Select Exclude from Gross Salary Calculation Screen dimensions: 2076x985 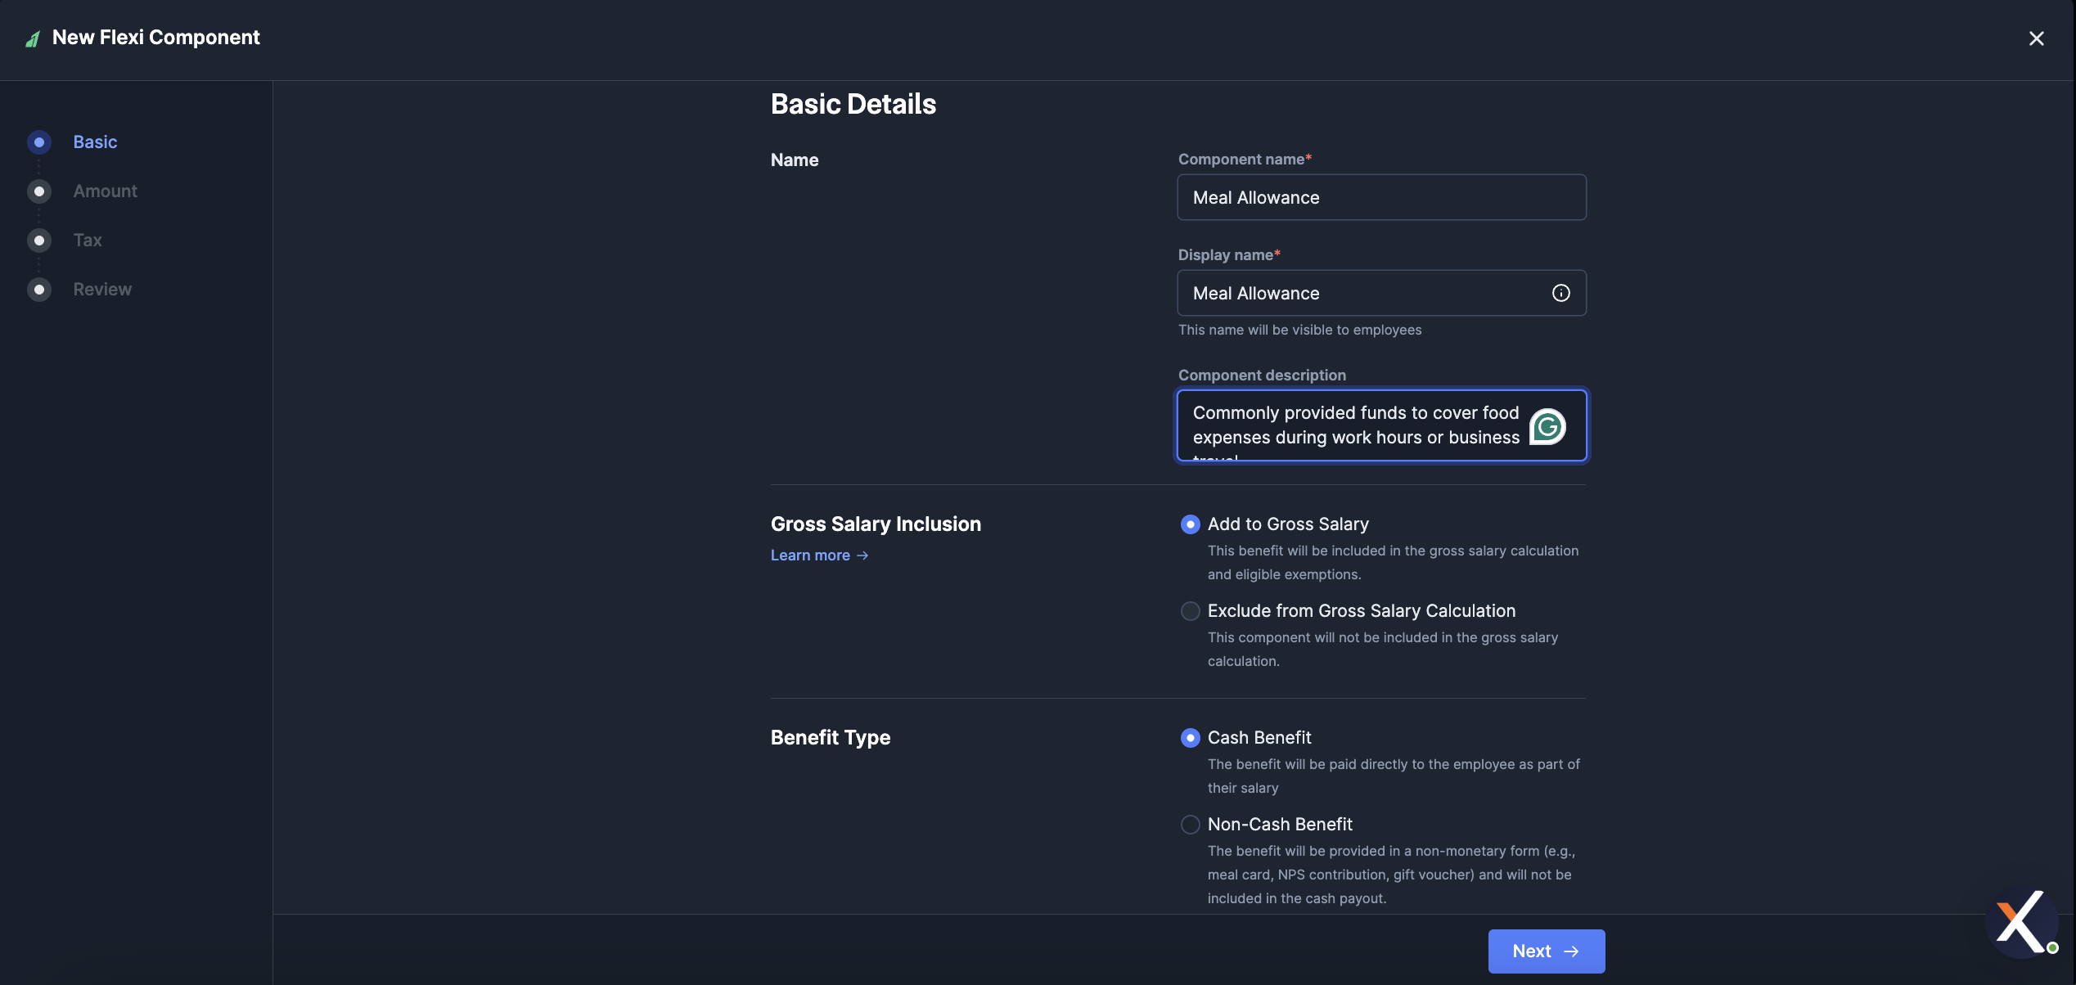point(1191,611)
